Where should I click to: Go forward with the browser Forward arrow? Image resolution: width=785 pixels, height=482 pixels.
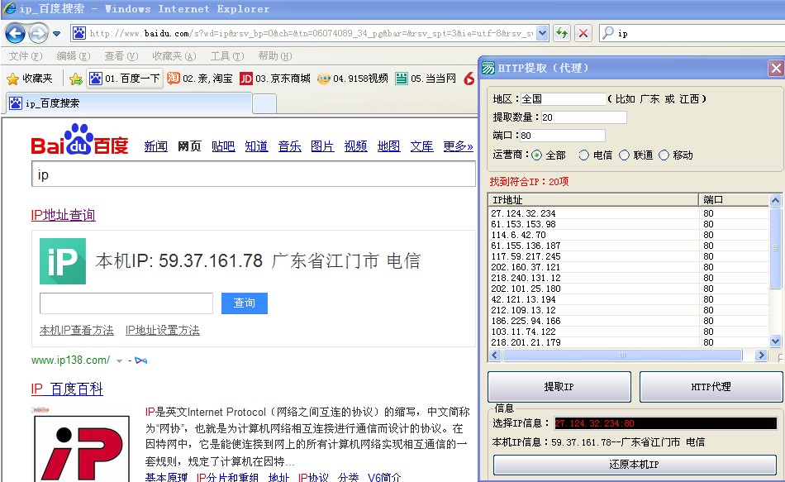(38, 34)
